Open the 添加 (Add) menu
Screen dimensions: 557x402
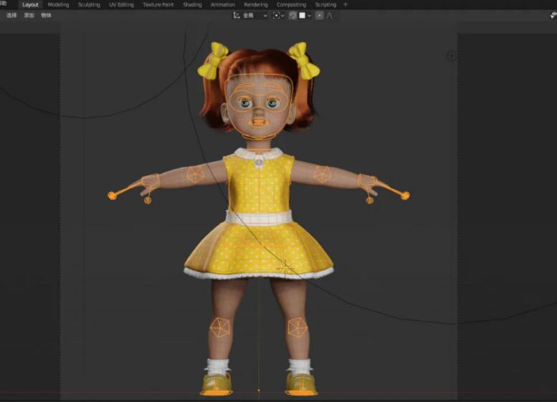click(29, 15)
